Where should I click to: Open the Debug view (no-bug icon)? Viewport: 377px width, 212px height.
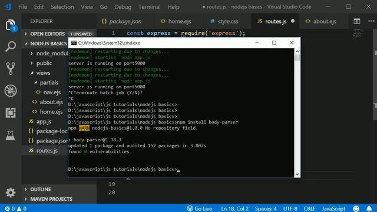pyautogui.click(x=11, y=91)
